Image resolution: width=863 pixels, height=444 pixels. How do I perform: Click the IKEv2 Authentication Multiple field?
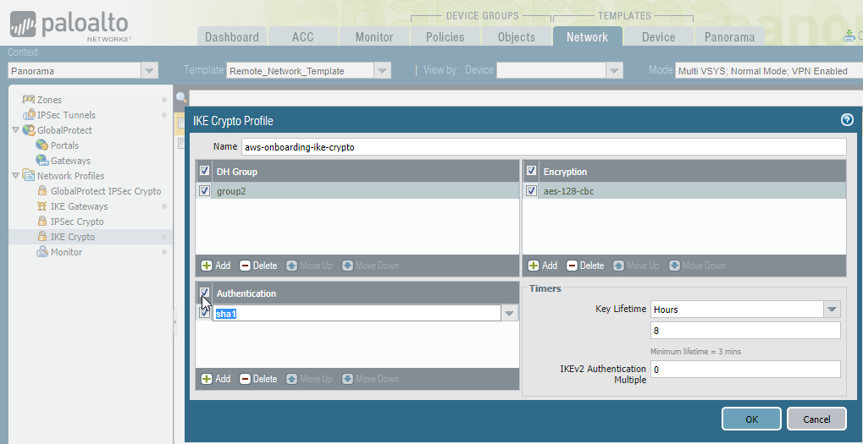(745, 370)
